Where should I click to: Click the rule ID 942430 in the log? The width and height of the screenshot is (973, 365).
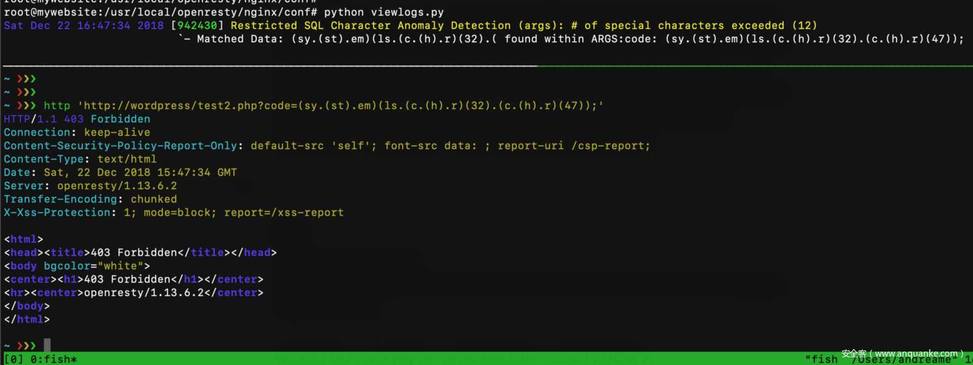197,26
